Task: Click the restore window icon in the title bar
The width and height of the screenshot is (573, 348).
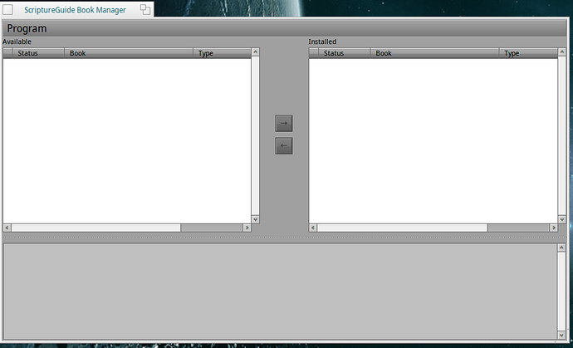Action: (145, 9)
